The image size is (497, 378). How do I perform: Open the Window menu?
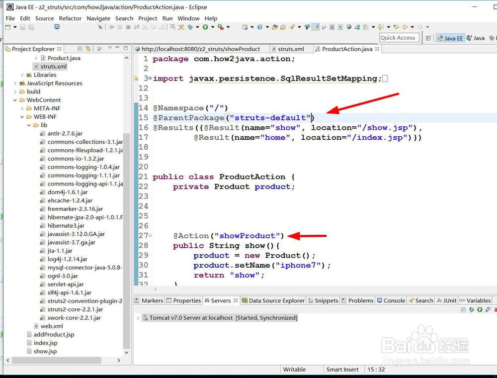tap(188, 18)
